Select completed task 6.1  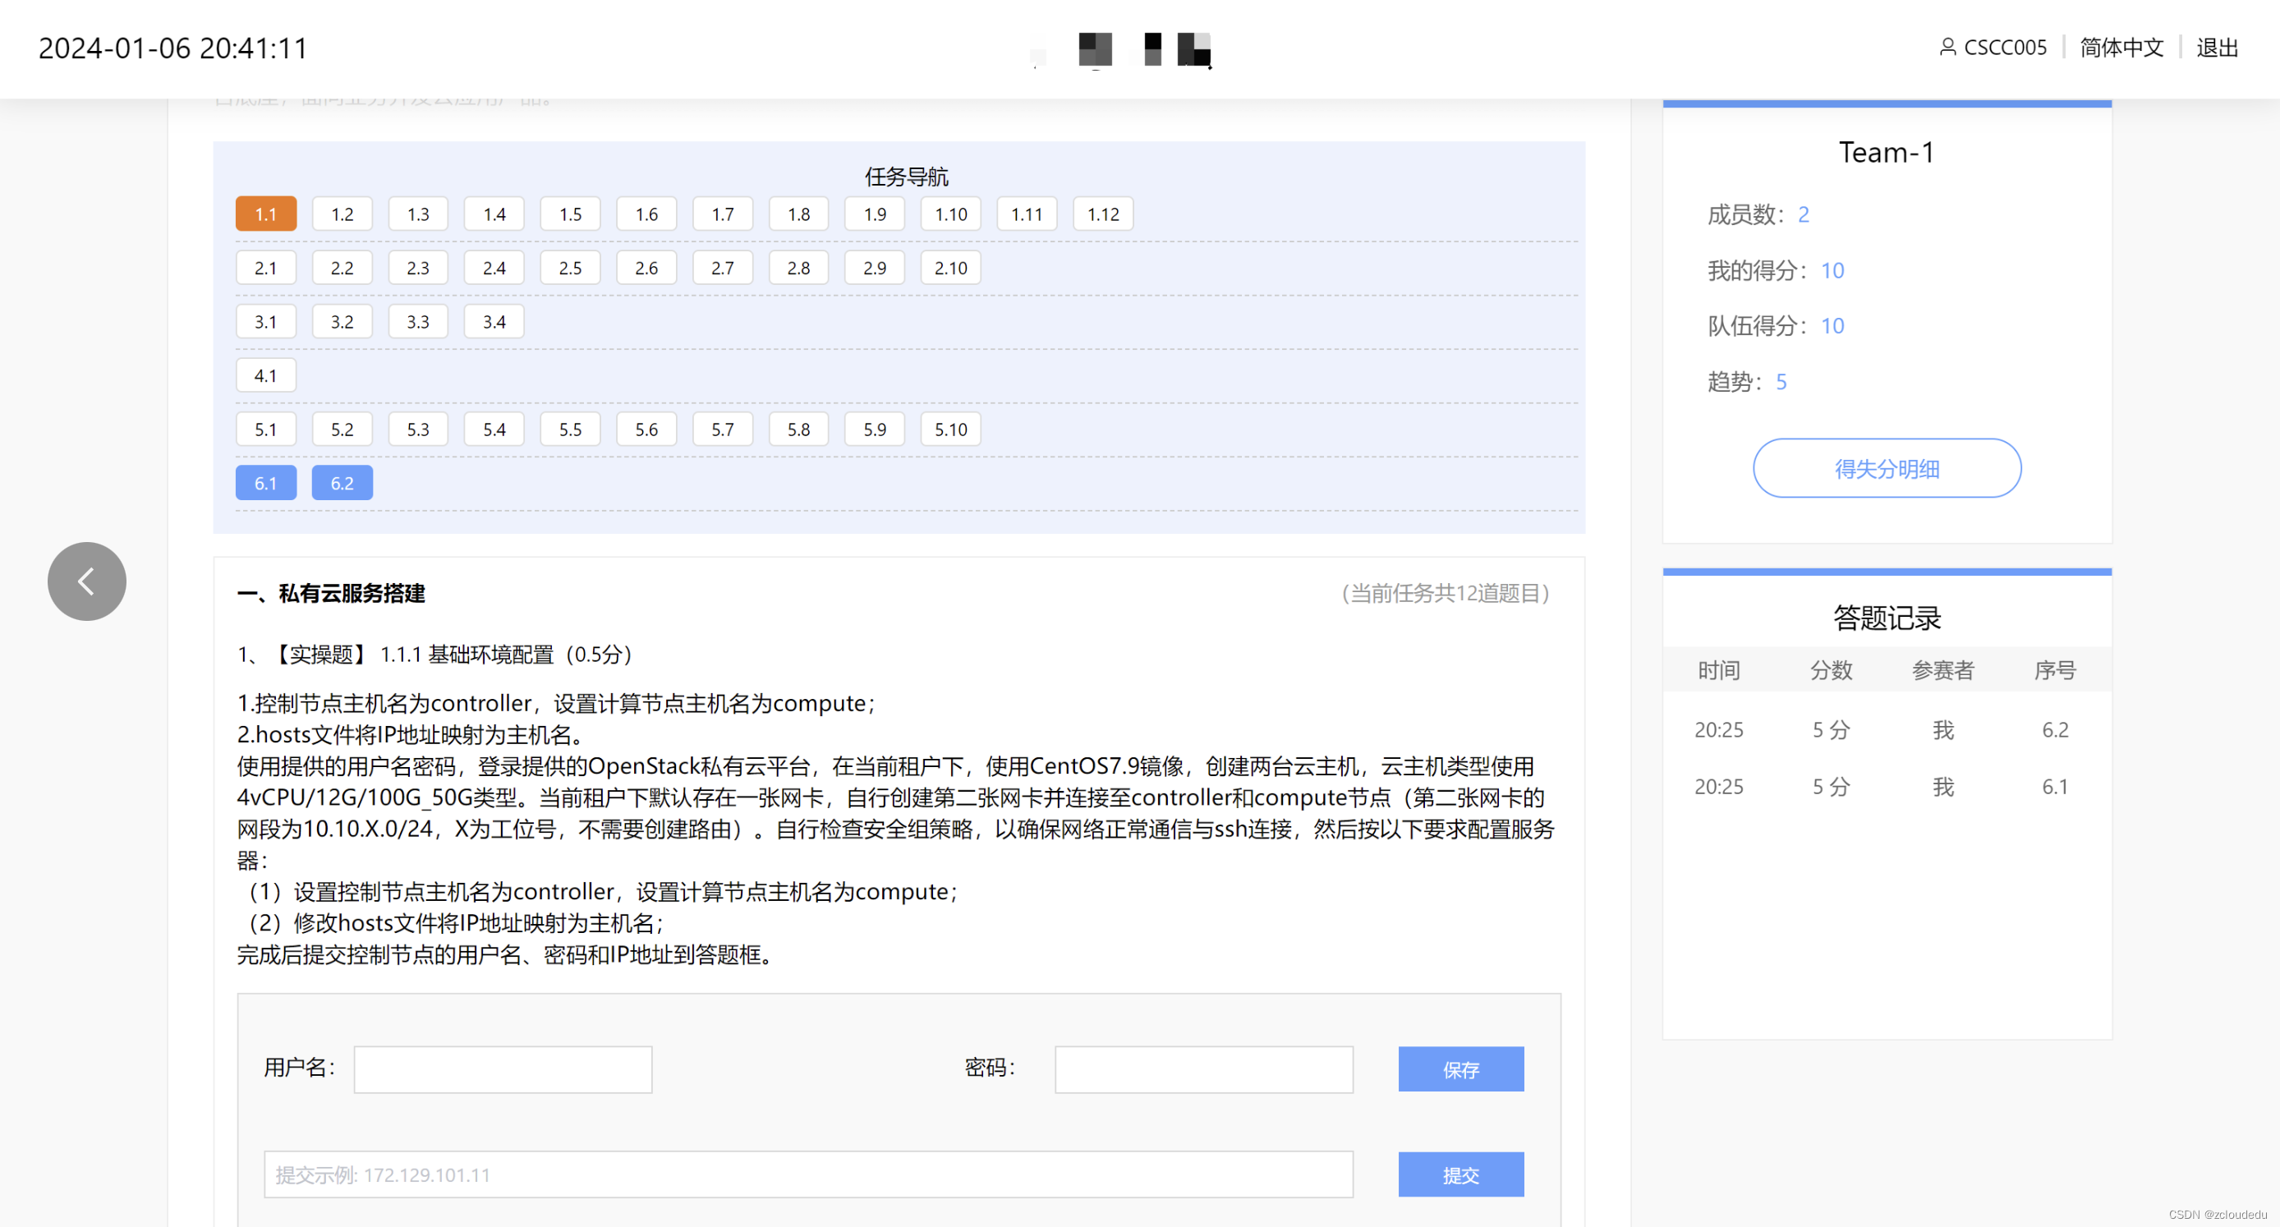point(265,484)
